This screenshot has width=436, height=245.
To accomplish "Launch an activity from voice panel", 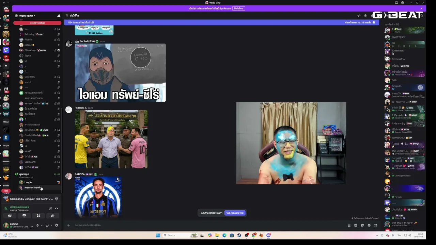I will (x=38, y=216).
